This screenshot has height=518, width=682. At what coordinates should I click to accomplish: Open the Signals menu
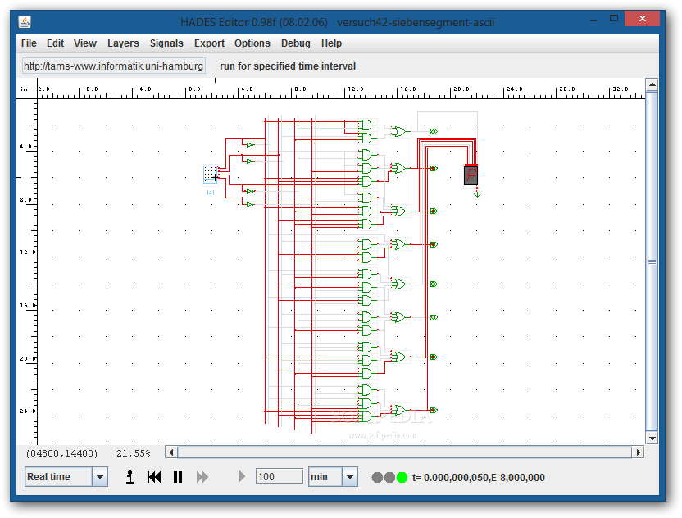coord(166,43)
